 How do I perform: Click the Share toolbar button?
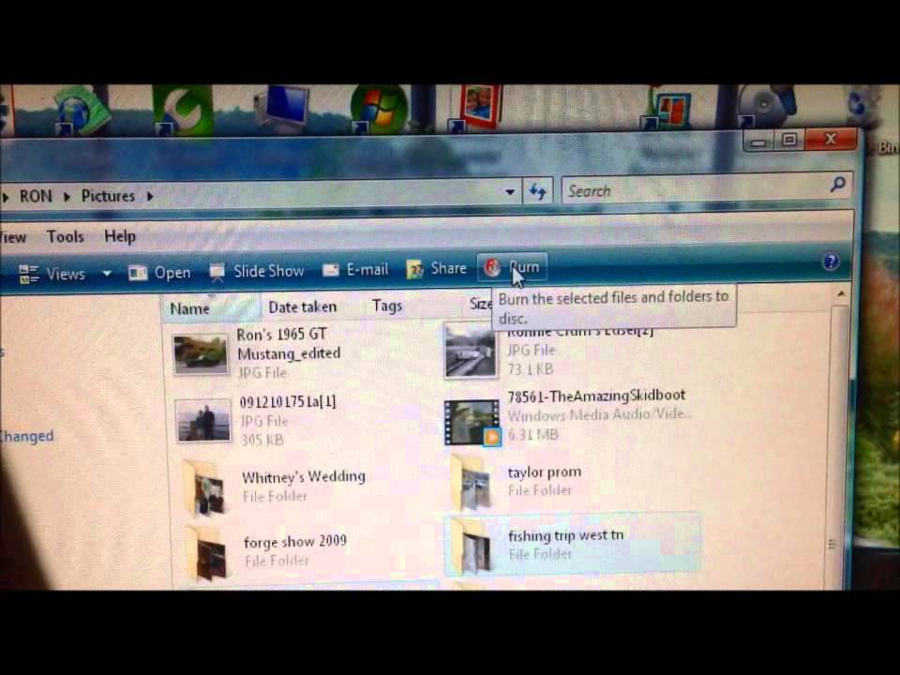click(437, 269)
